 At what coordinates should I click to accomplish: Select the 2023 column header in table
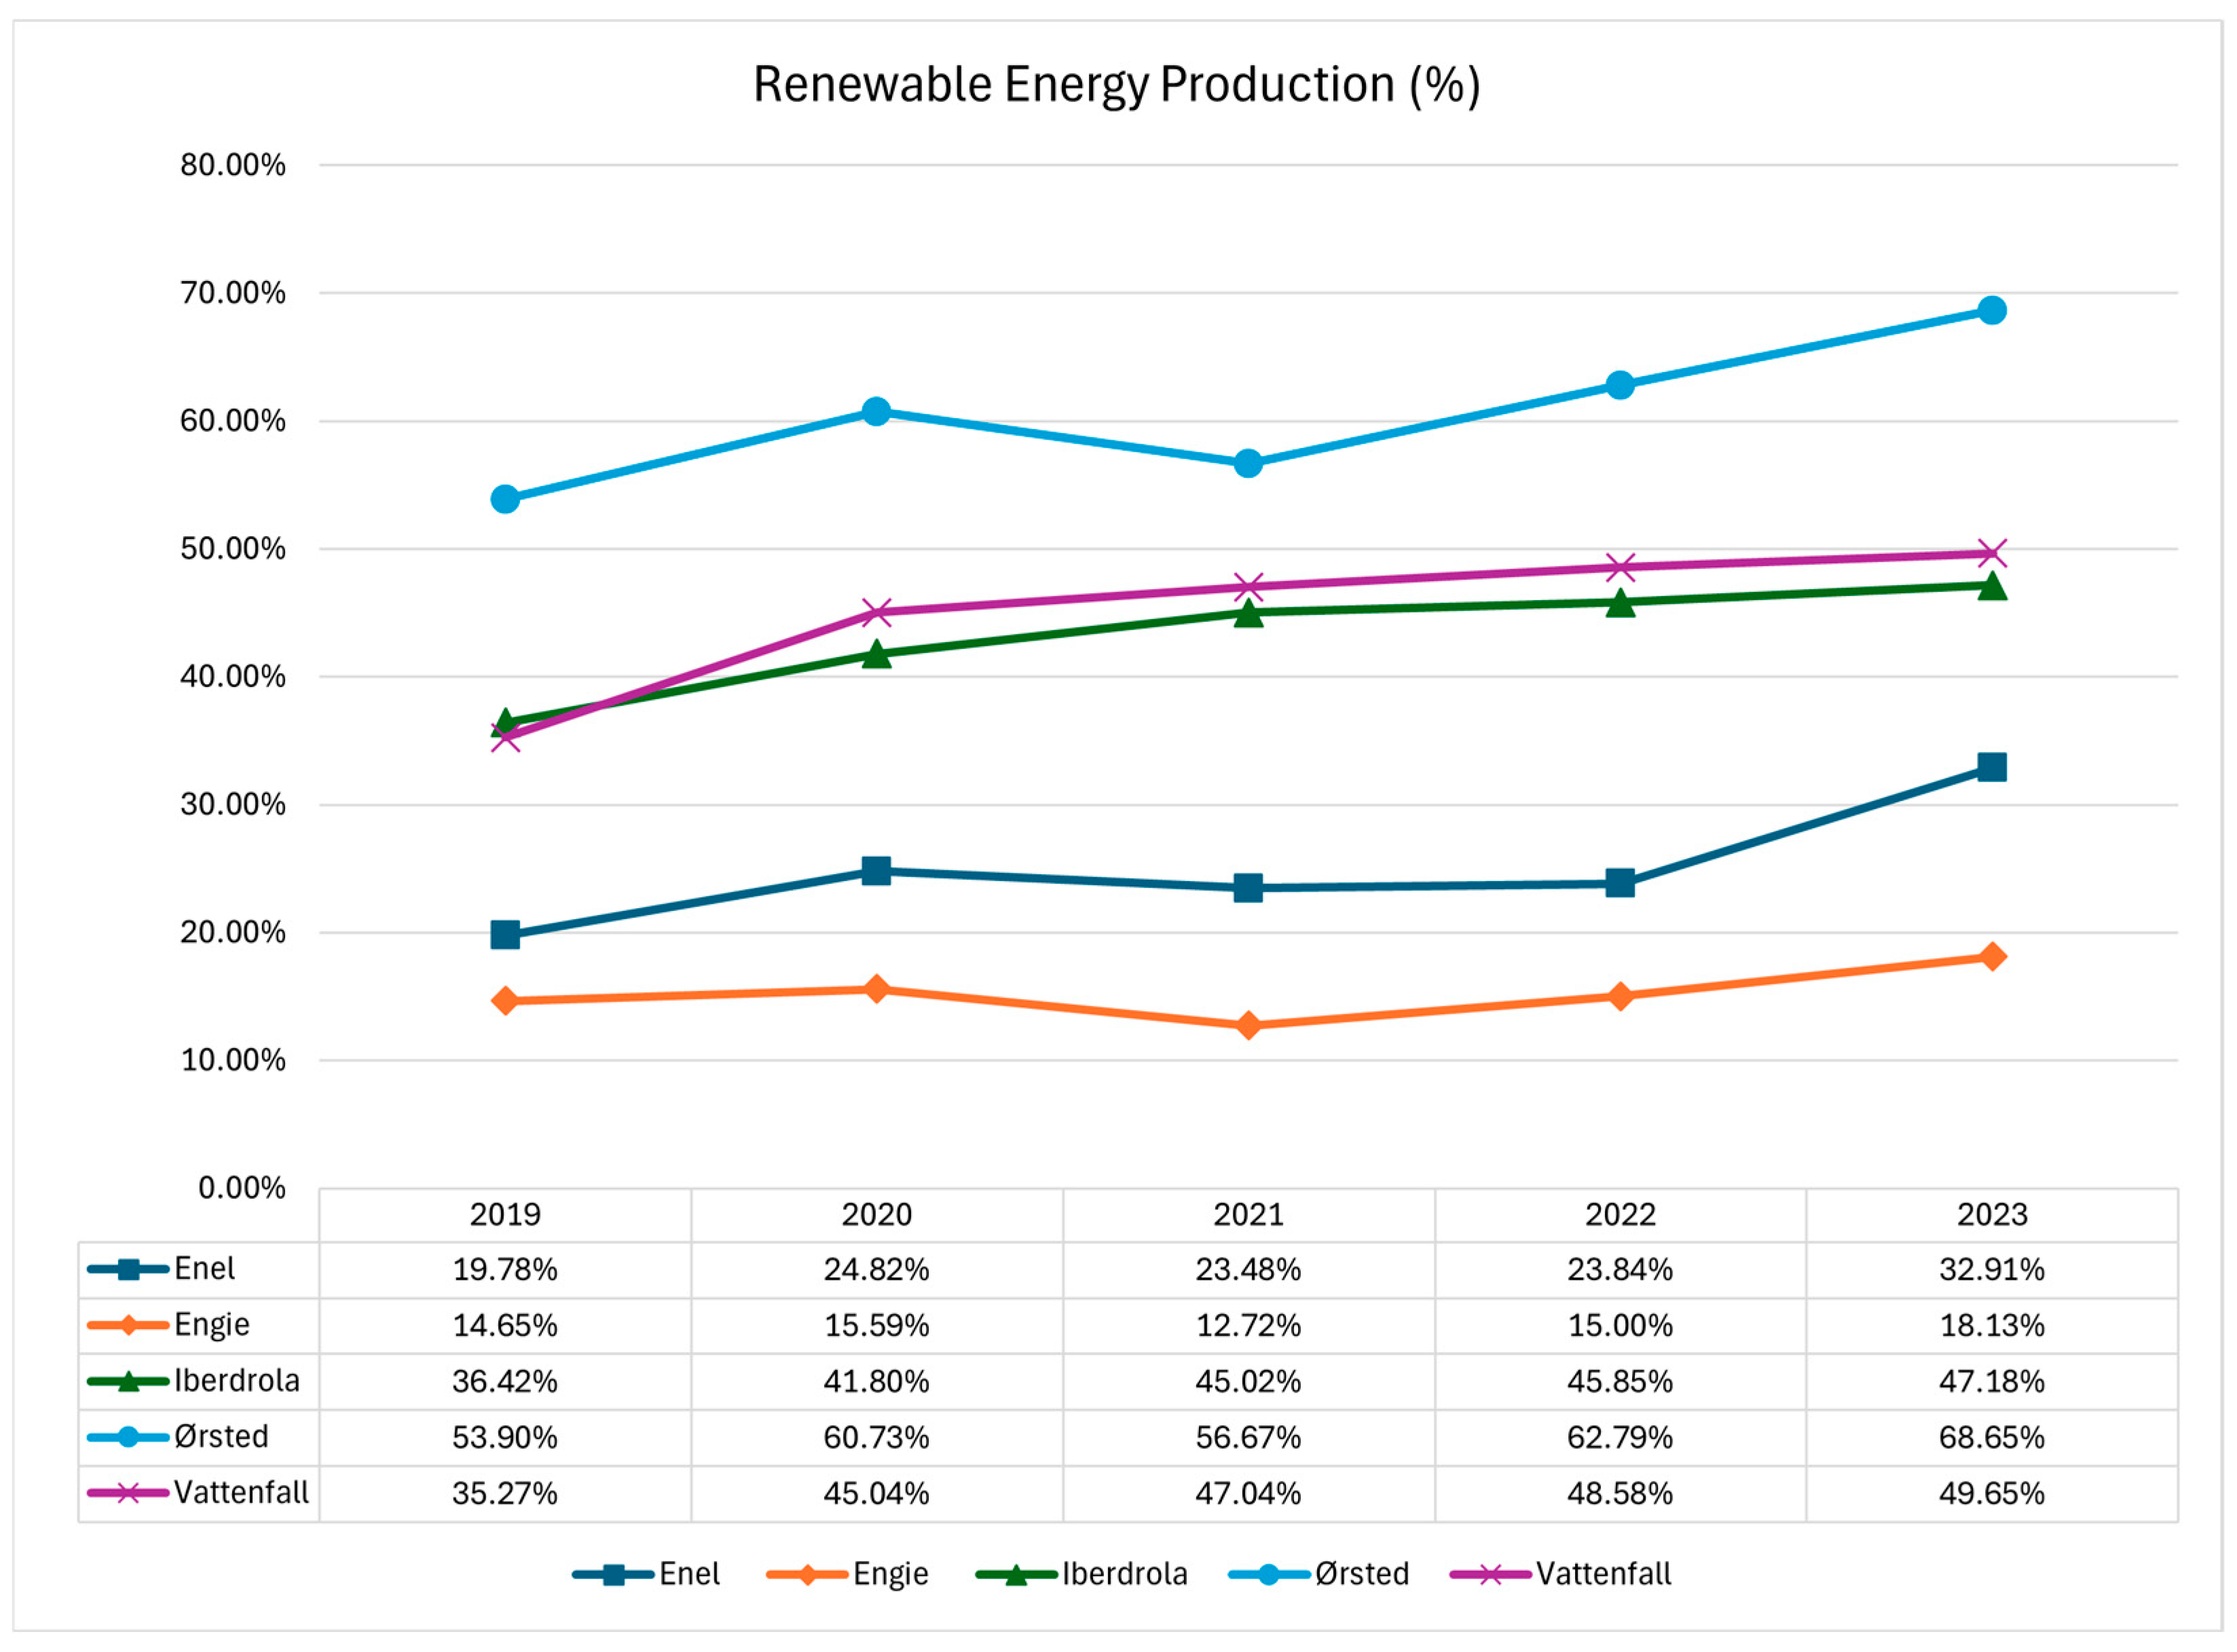(x=1991, y=1214)
